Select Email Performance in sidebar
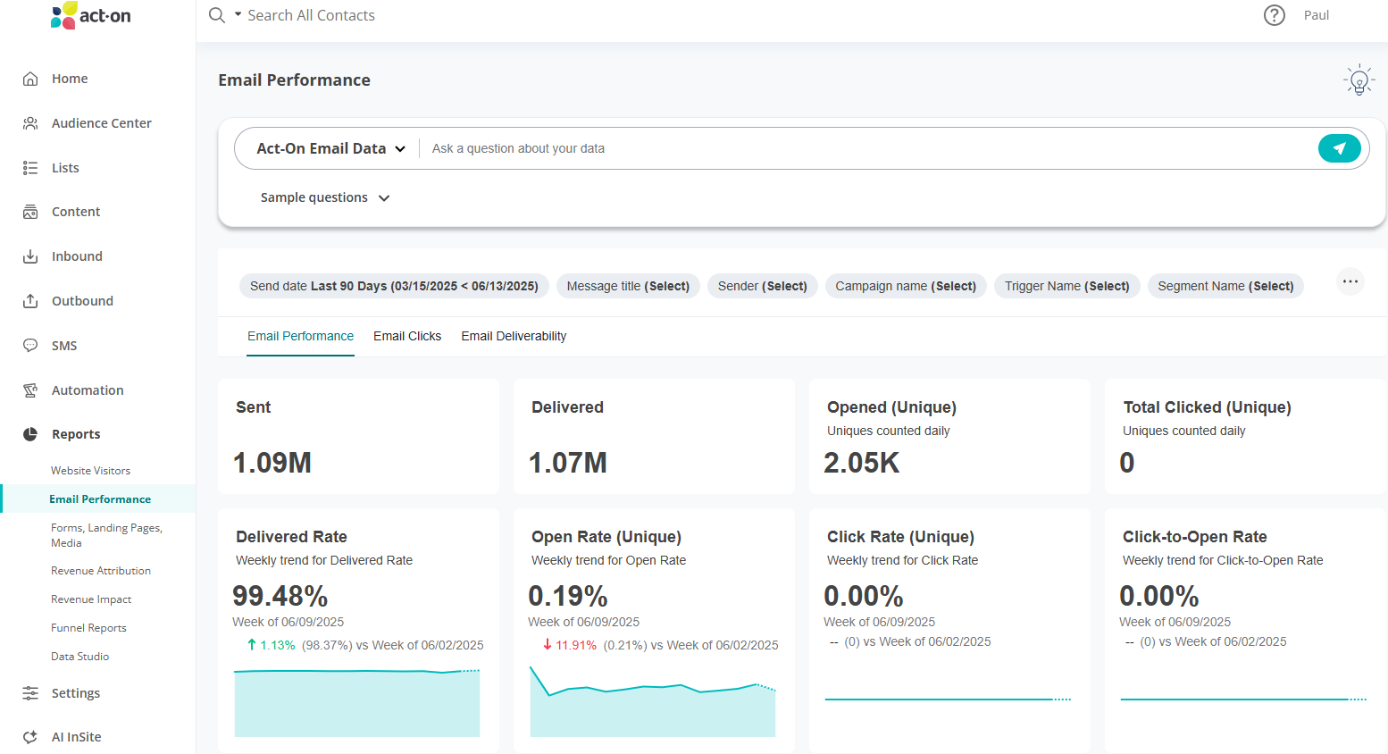Screen dimensions: 1388x754 [x=99, y=499]
